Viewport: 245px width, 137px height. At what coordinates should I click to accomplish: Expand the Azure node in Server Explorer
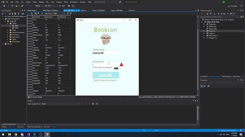pyautogui.click(x=3, y=16)
